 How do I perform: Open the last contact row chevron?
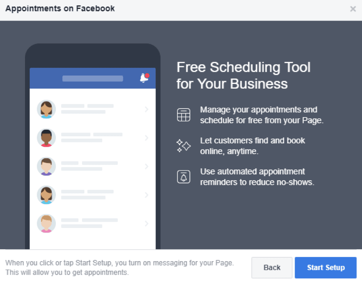(146, 223)
